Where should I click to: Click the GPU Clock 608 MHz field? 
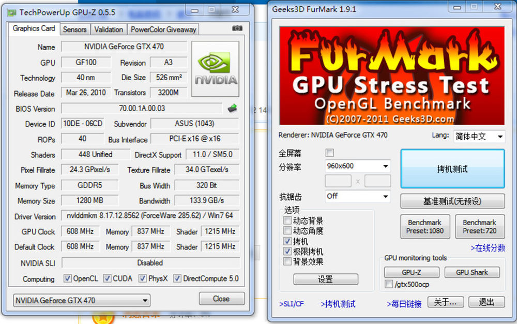pos(80,231)
